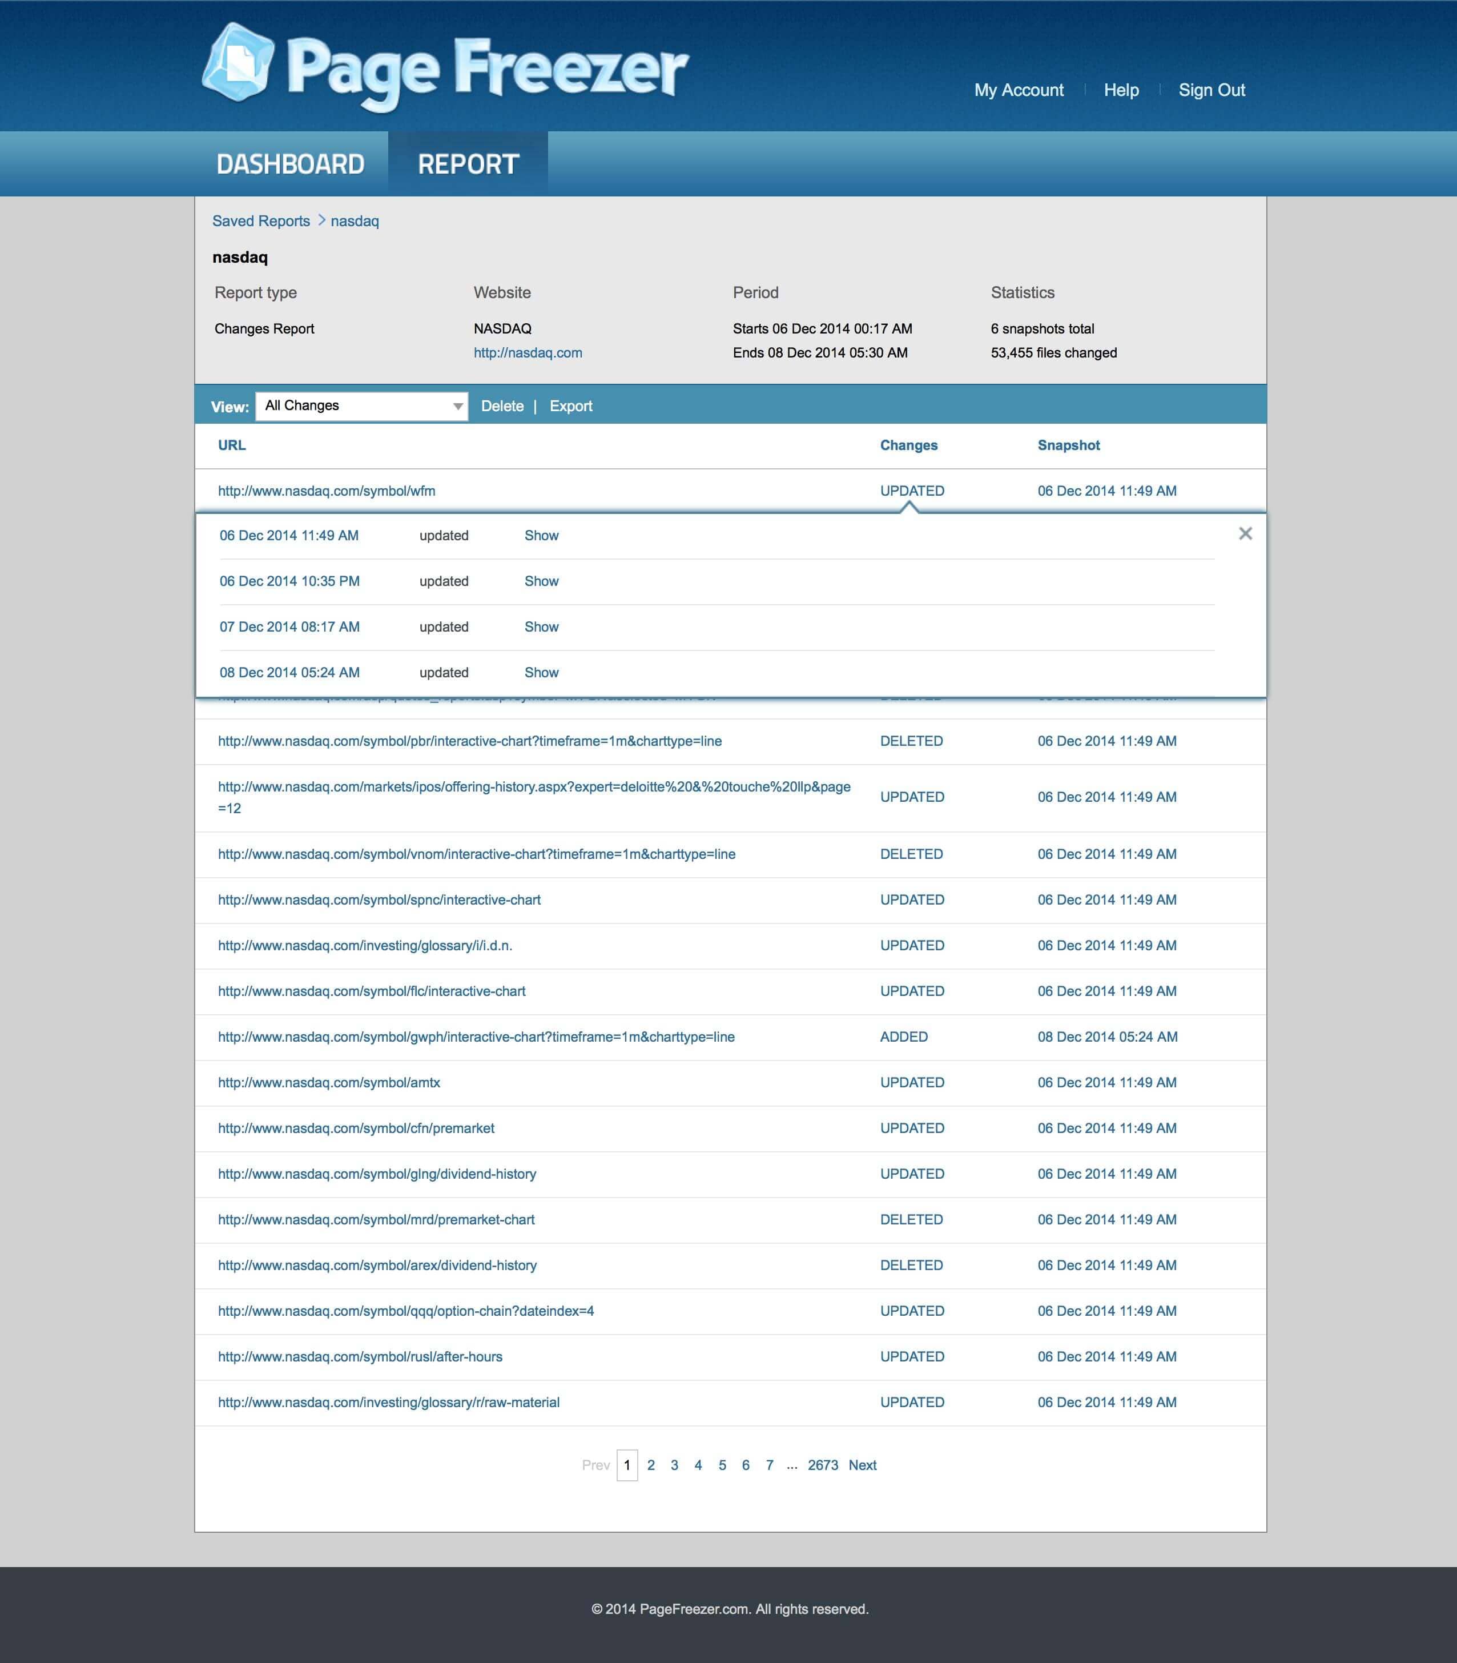The image size is (1457, 1663).
Task: Go to Saved Reports breadcrumb
Action: [x=261, y=221]
